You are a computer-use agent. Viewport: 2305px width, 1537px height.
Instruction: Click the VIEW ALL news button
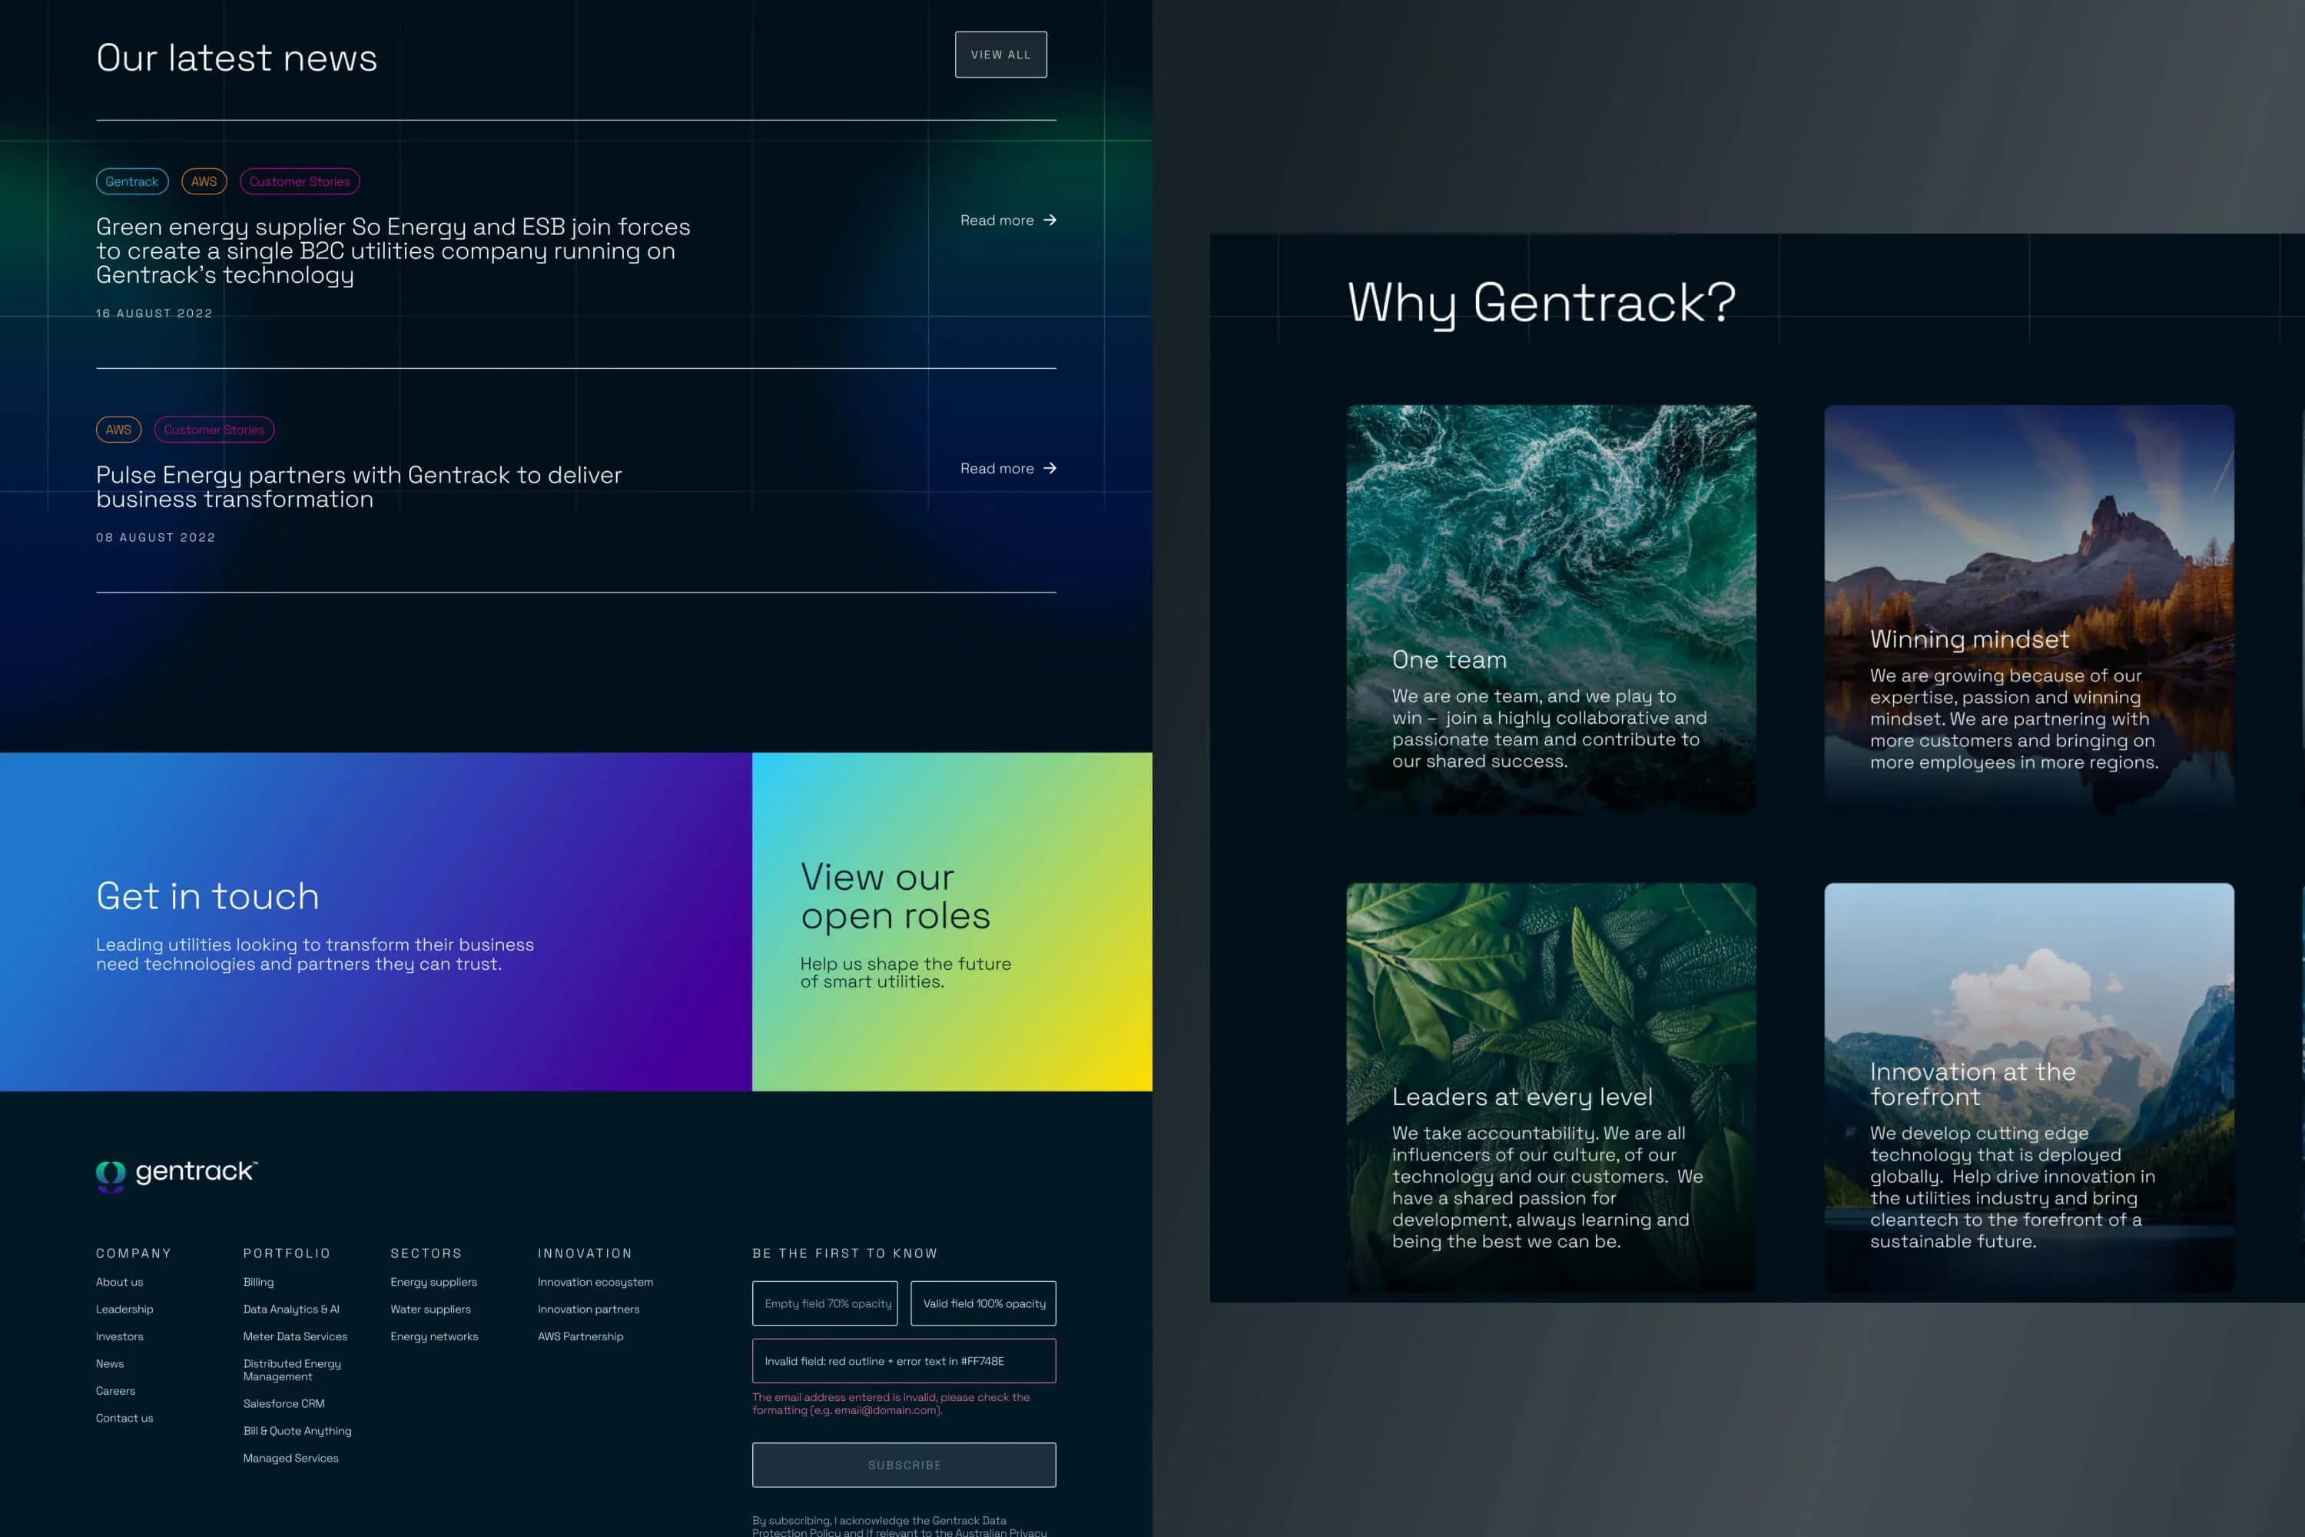1000,55
